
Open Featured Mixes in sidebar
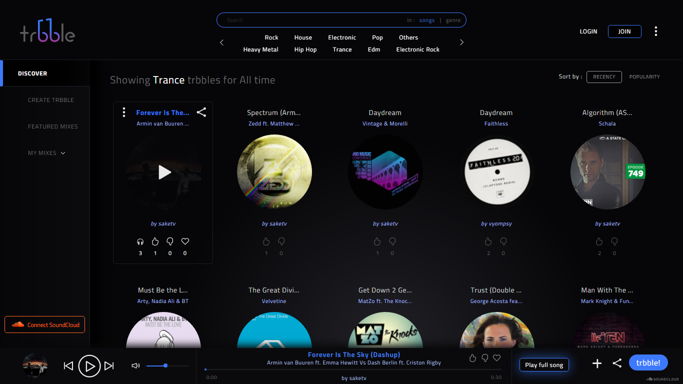[53, 126]
